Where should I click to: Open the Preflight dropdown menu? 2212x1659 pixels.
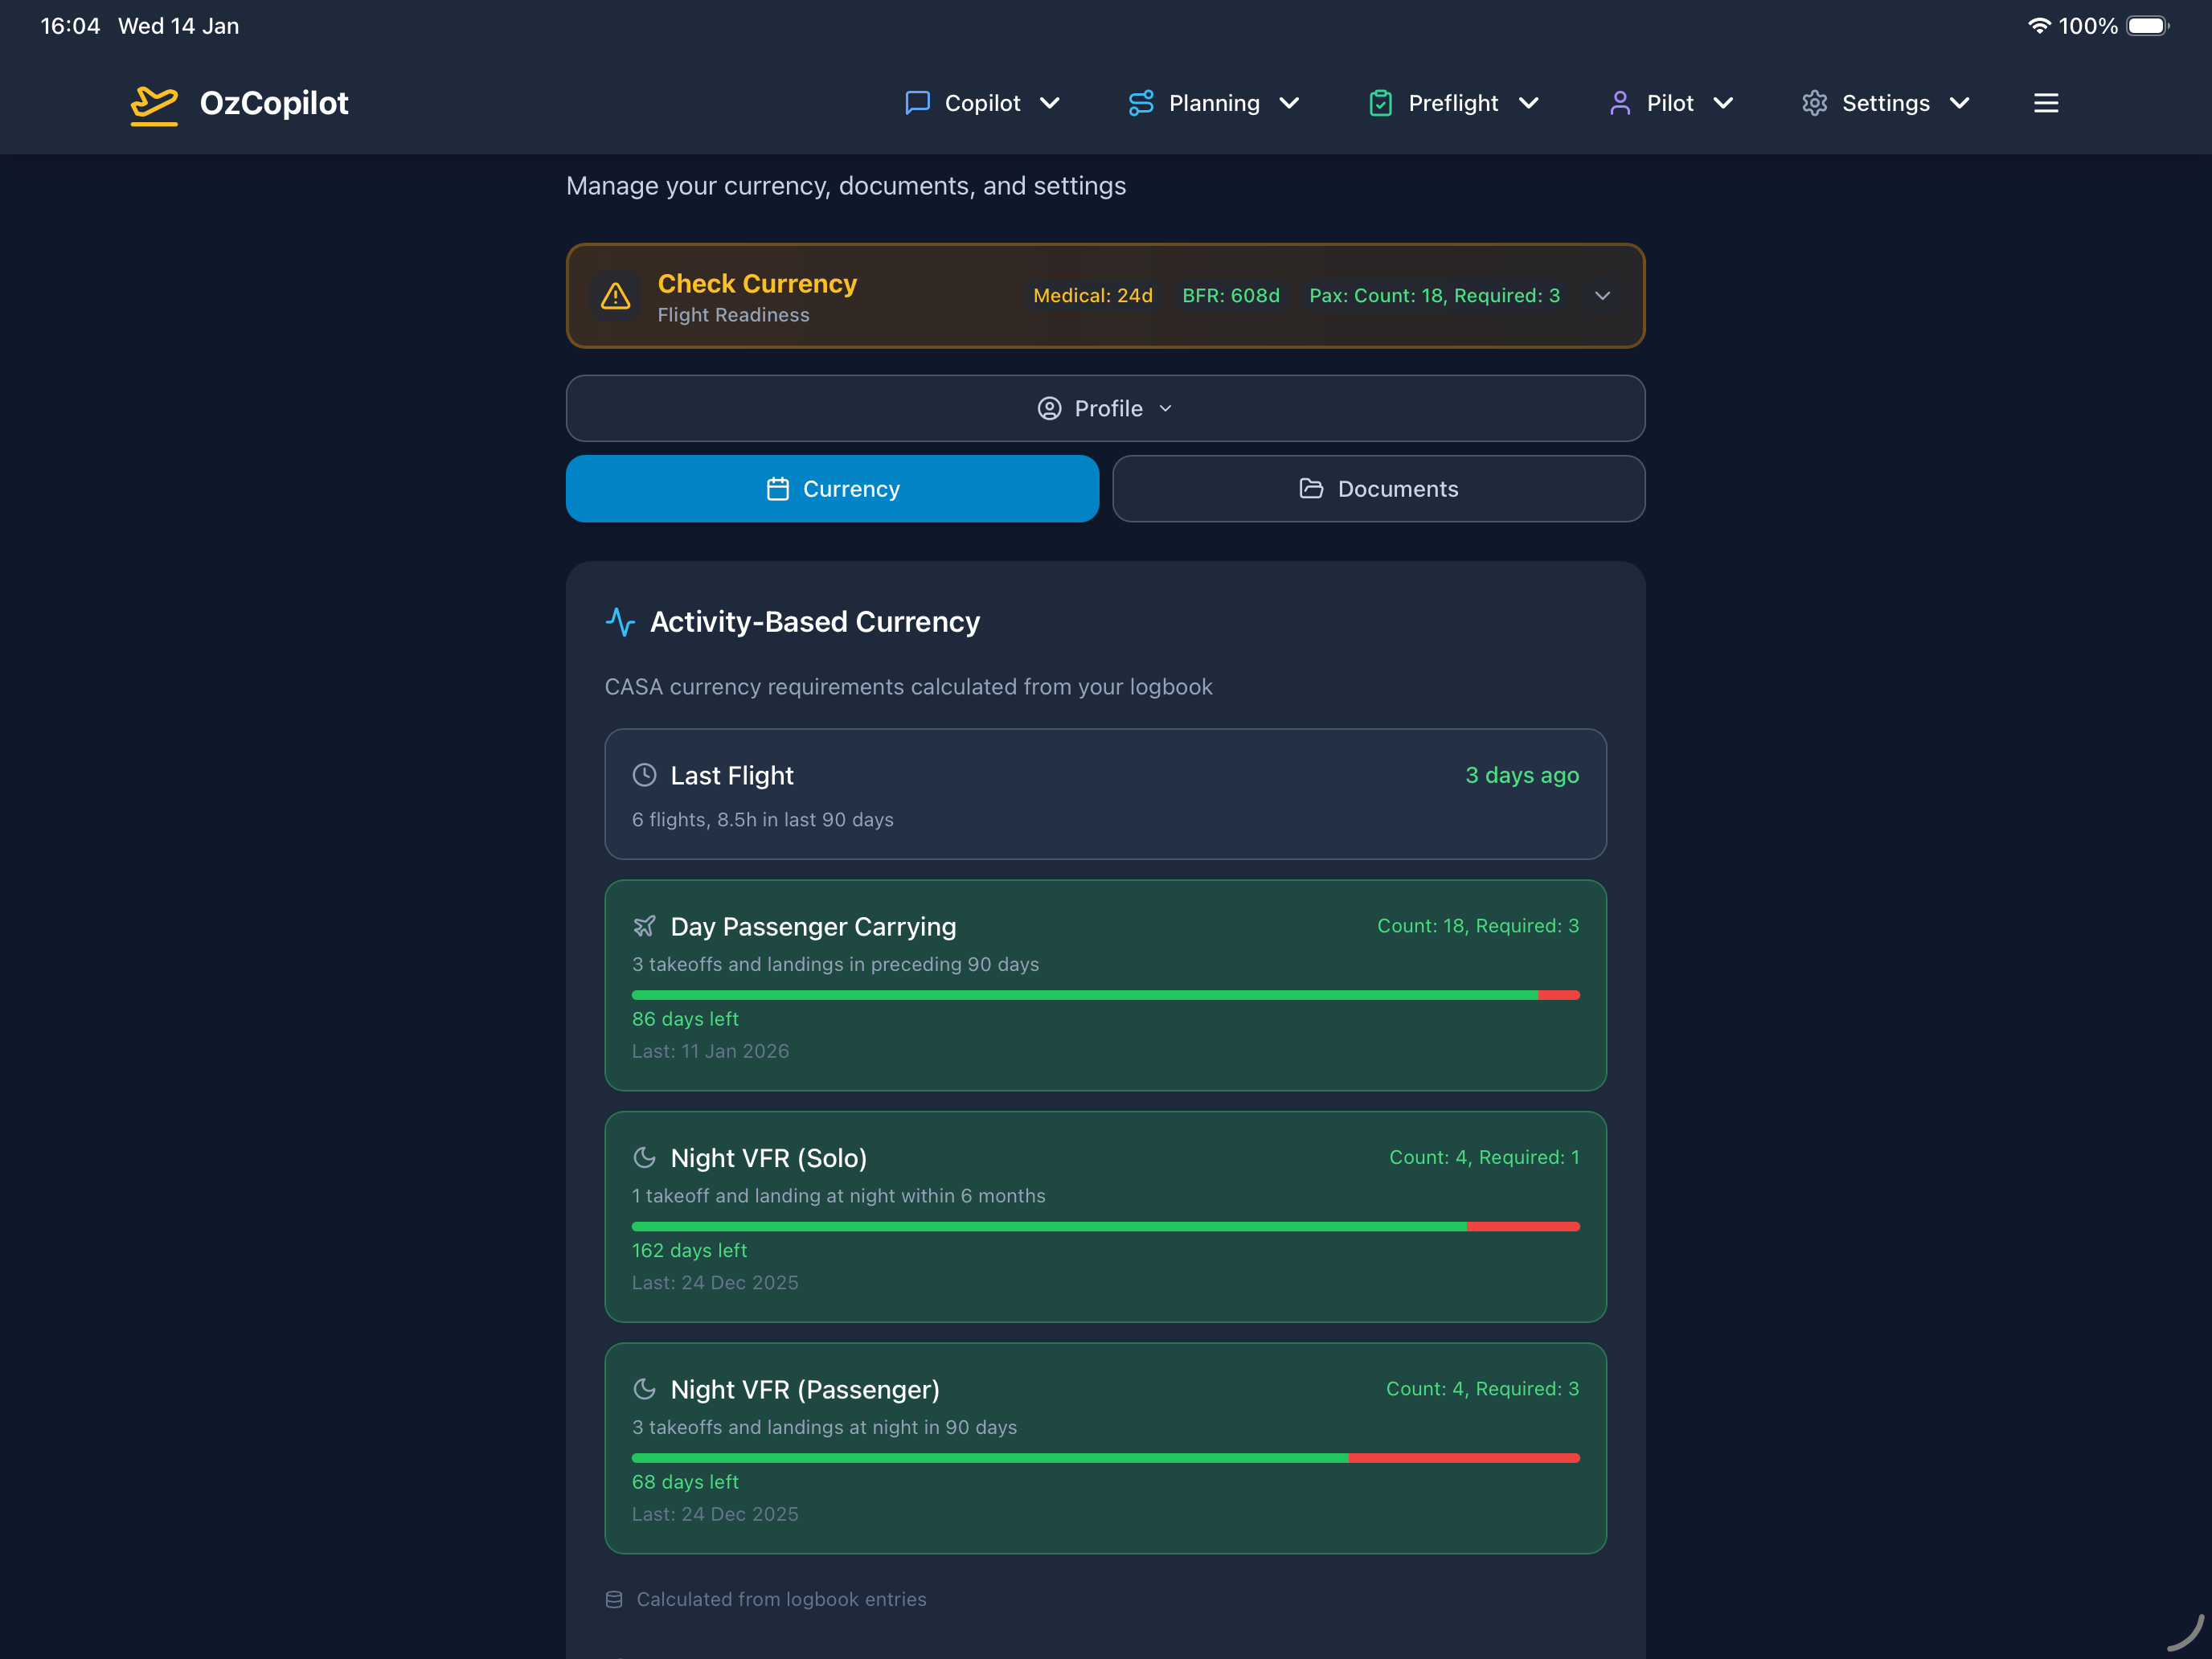[x=1453, y=103]
